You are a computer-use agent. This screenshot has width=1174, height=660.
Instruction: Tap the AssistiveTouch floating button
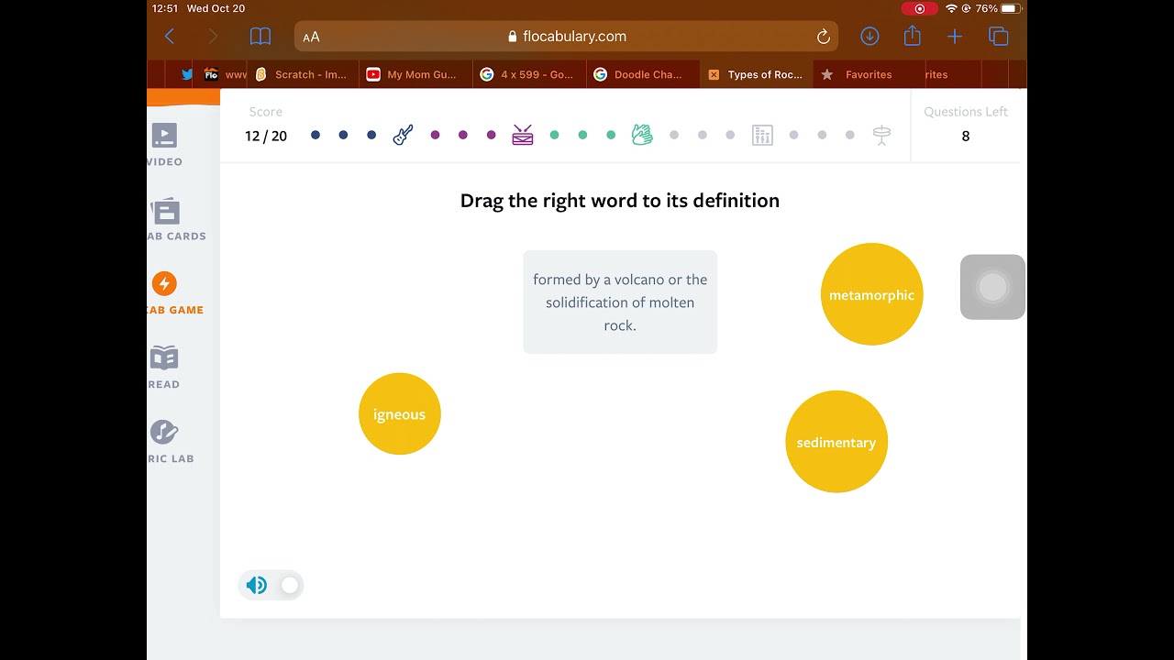point(992,287)
